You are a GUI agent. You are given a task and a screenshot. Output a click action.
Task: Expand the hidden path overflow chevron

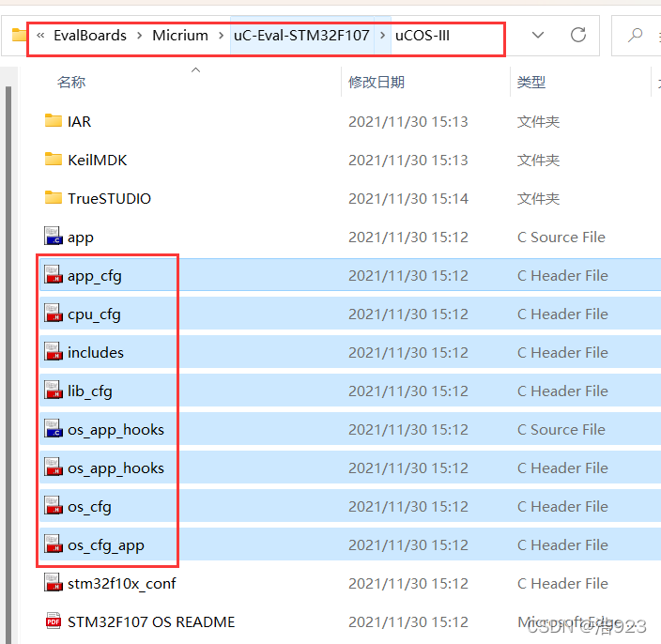click(40, 36)
